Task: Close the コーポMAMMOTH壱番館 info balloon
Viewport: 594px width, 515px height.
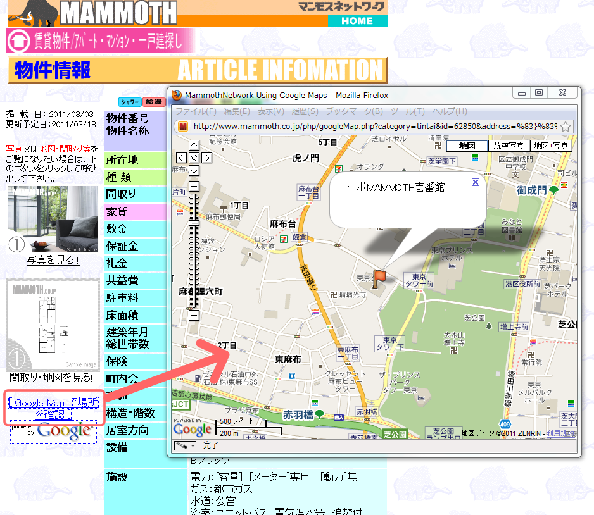Action: 476,182
